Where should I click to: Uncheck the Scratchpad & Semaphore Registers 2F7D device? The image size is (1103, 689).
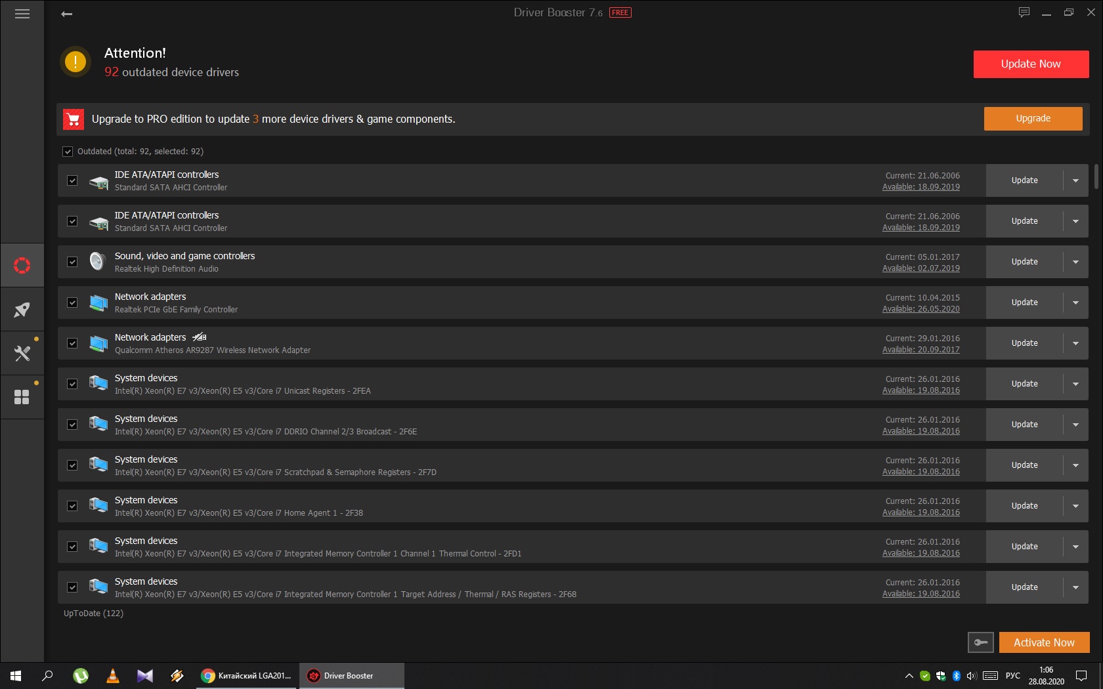tap(72, 465)
